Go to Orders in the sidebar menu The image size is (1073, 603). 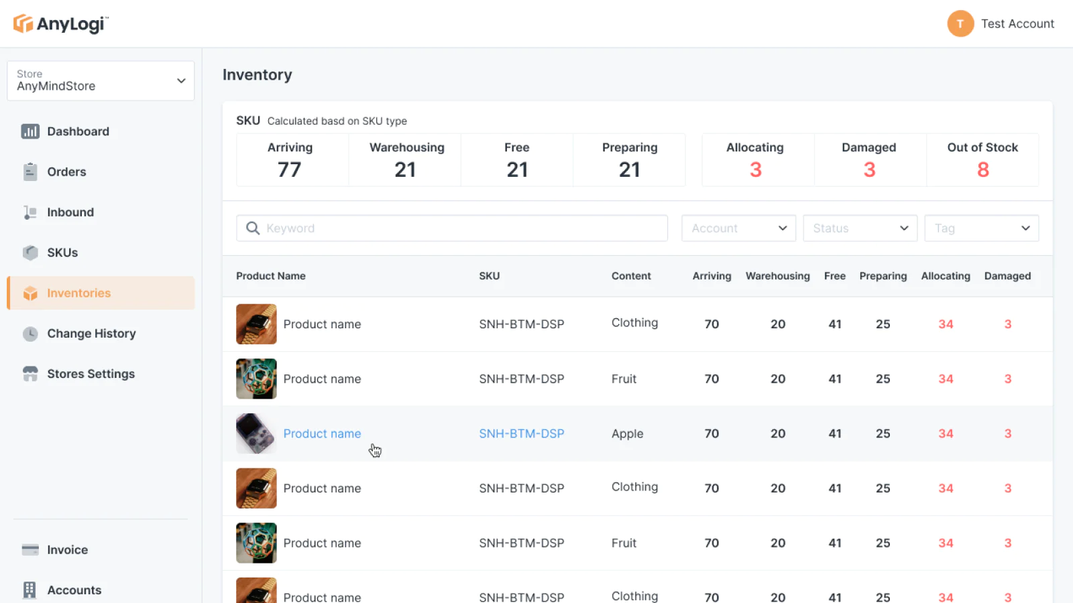coord(66,172)
